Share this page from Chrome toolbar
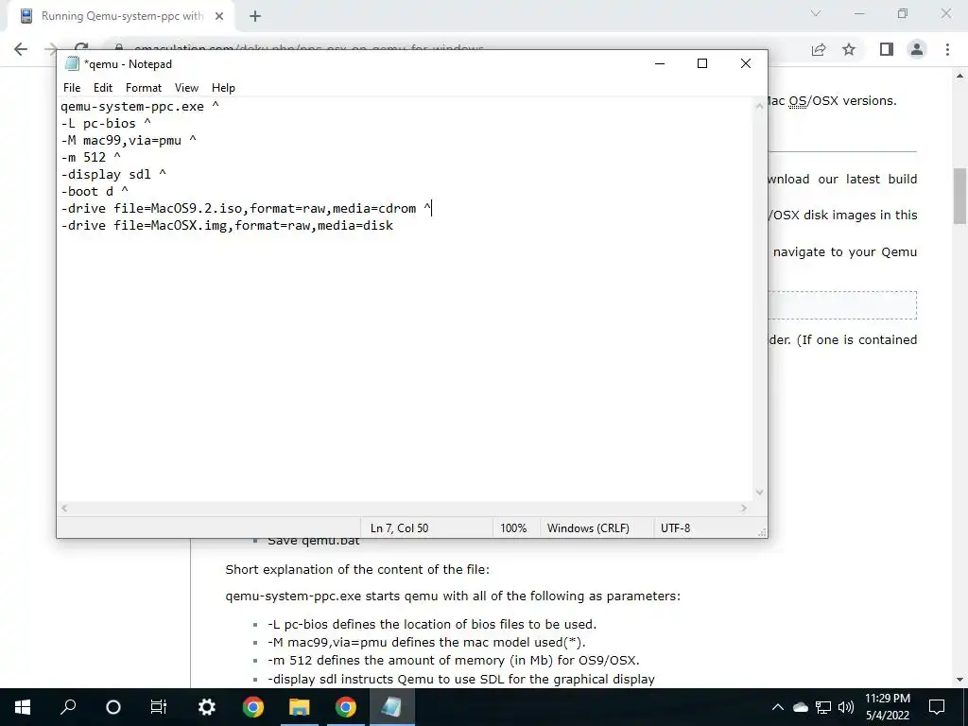The image size is (968, 726). coord(819,49)
